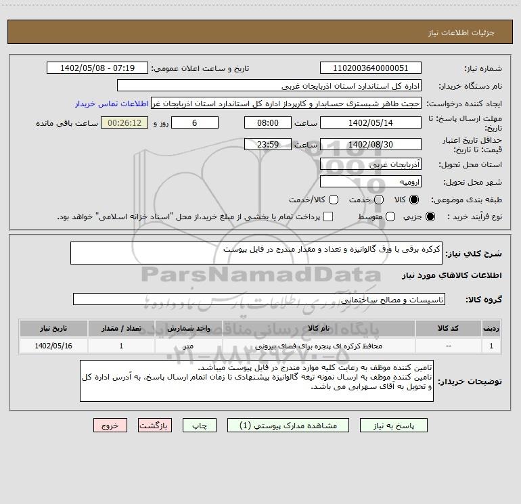Click the کد کالا column header
Viewport: 521px width, 504px height.
[x=448, y=328]
